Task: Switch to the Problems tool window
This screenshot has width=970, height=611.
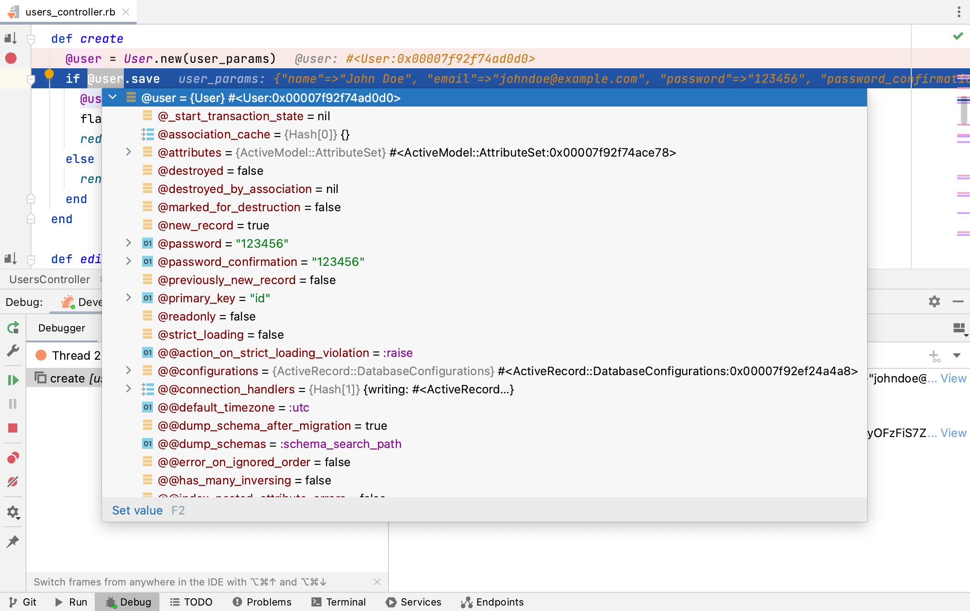Action: point(262,602)
